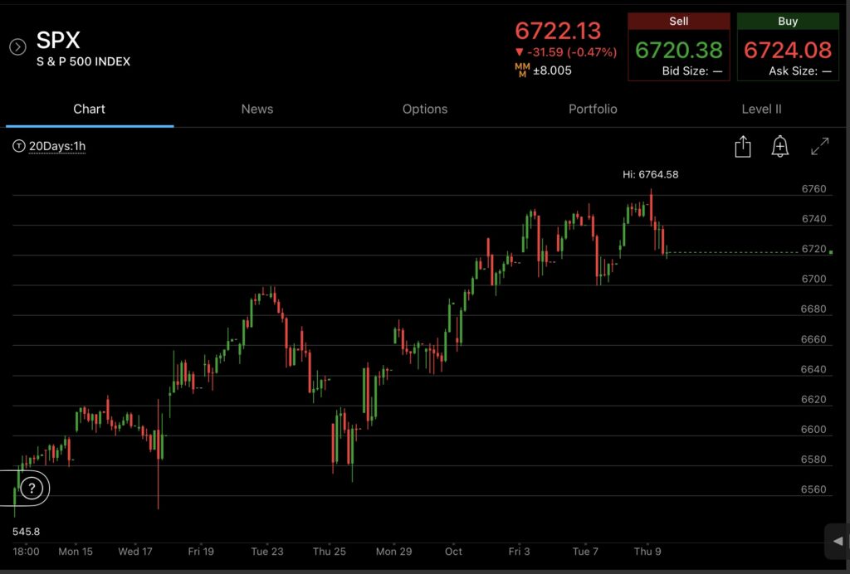Click the T timeframe icon
Screen dimensions: 850x574
(18, 147)
